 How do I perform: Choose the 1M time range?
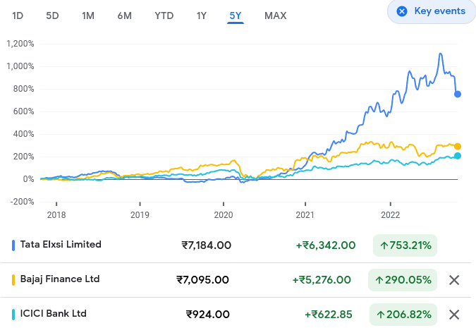(x=88, y=16)
